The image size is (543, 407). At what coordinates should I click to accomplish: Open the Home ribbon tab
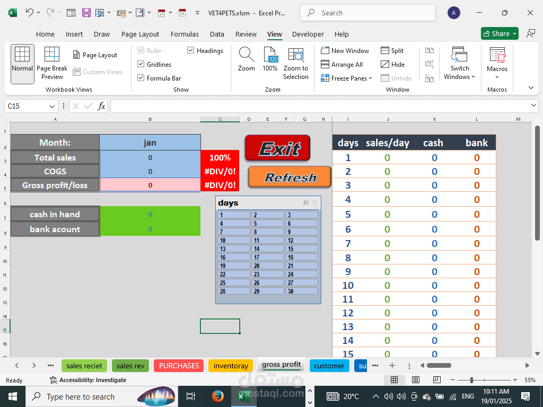pyautogui.click(x=45, y=34)
